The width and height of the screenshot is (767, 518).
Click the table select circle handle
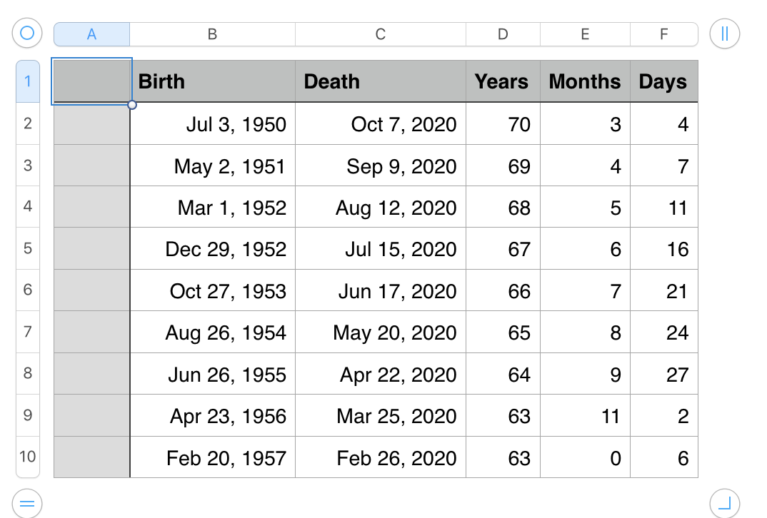tap(27, 34)
